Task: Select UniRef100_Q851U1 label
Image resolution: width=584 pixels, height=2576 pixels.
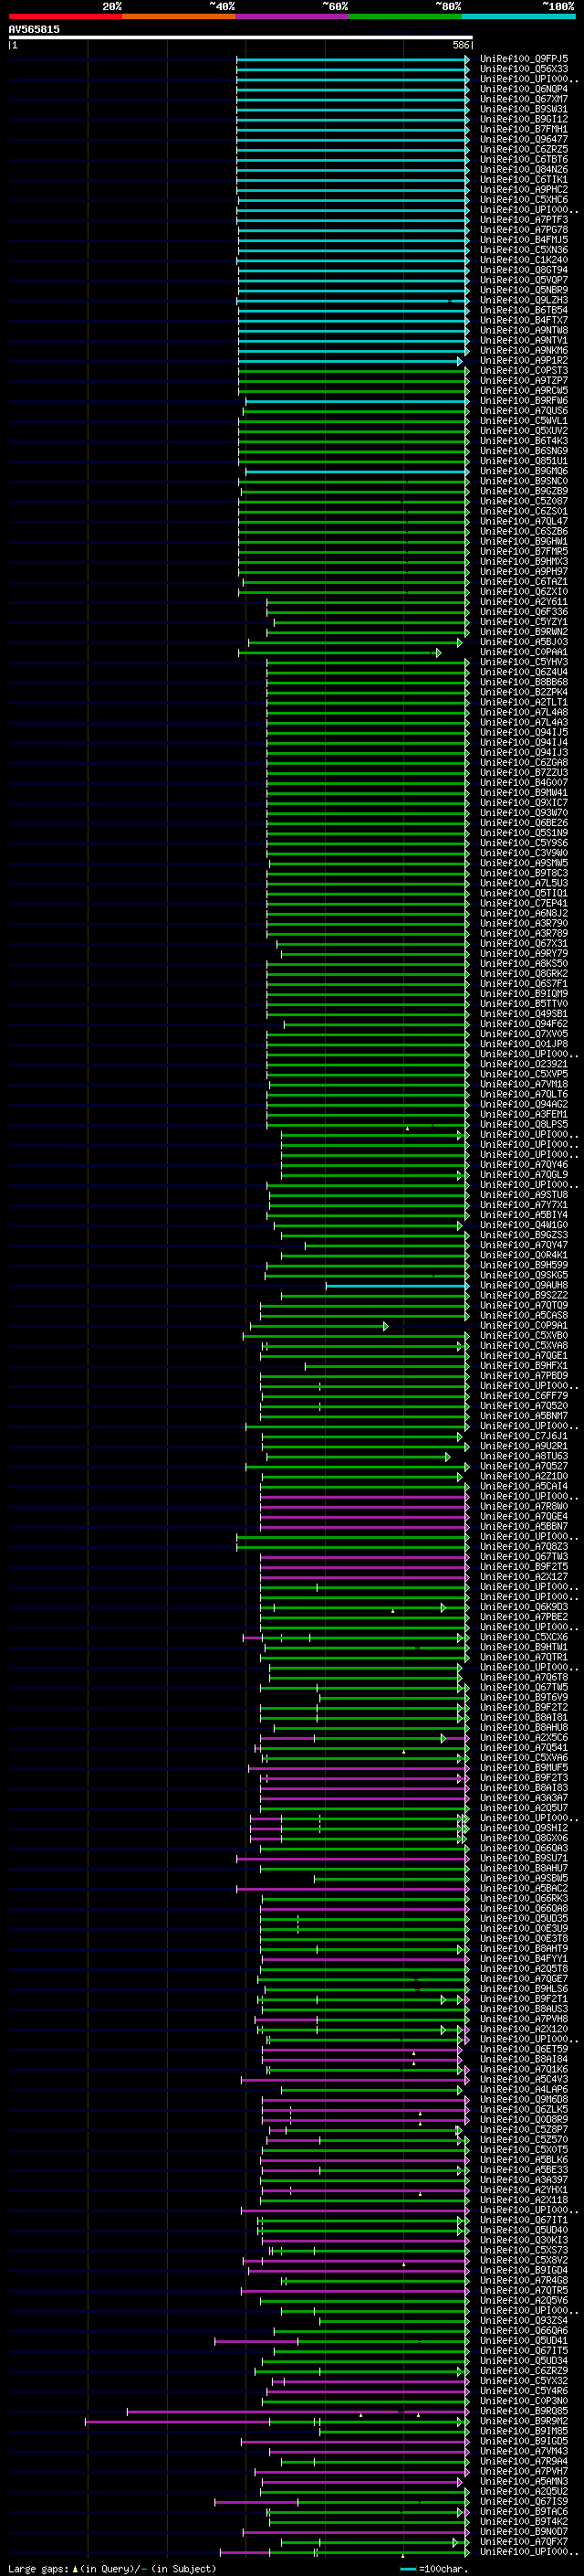Action: [524, 461]
